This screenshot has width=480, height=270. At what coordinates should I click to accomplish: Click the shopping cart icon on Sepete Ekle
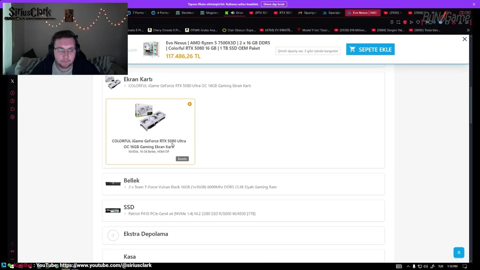point(352,49)
